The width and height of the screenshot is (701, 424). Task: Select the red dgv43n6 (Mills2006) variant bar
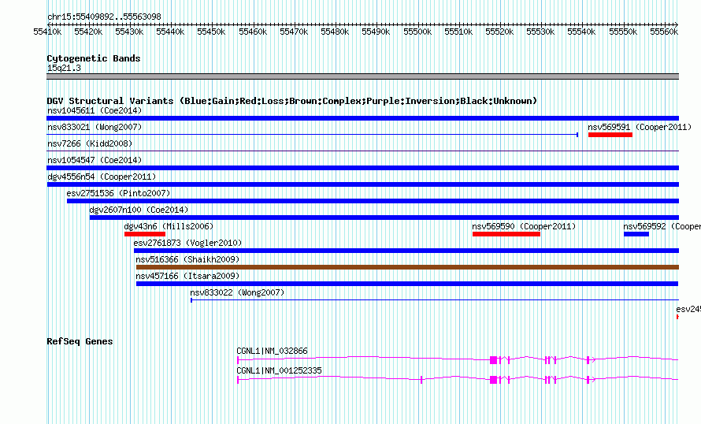[144, 234]
